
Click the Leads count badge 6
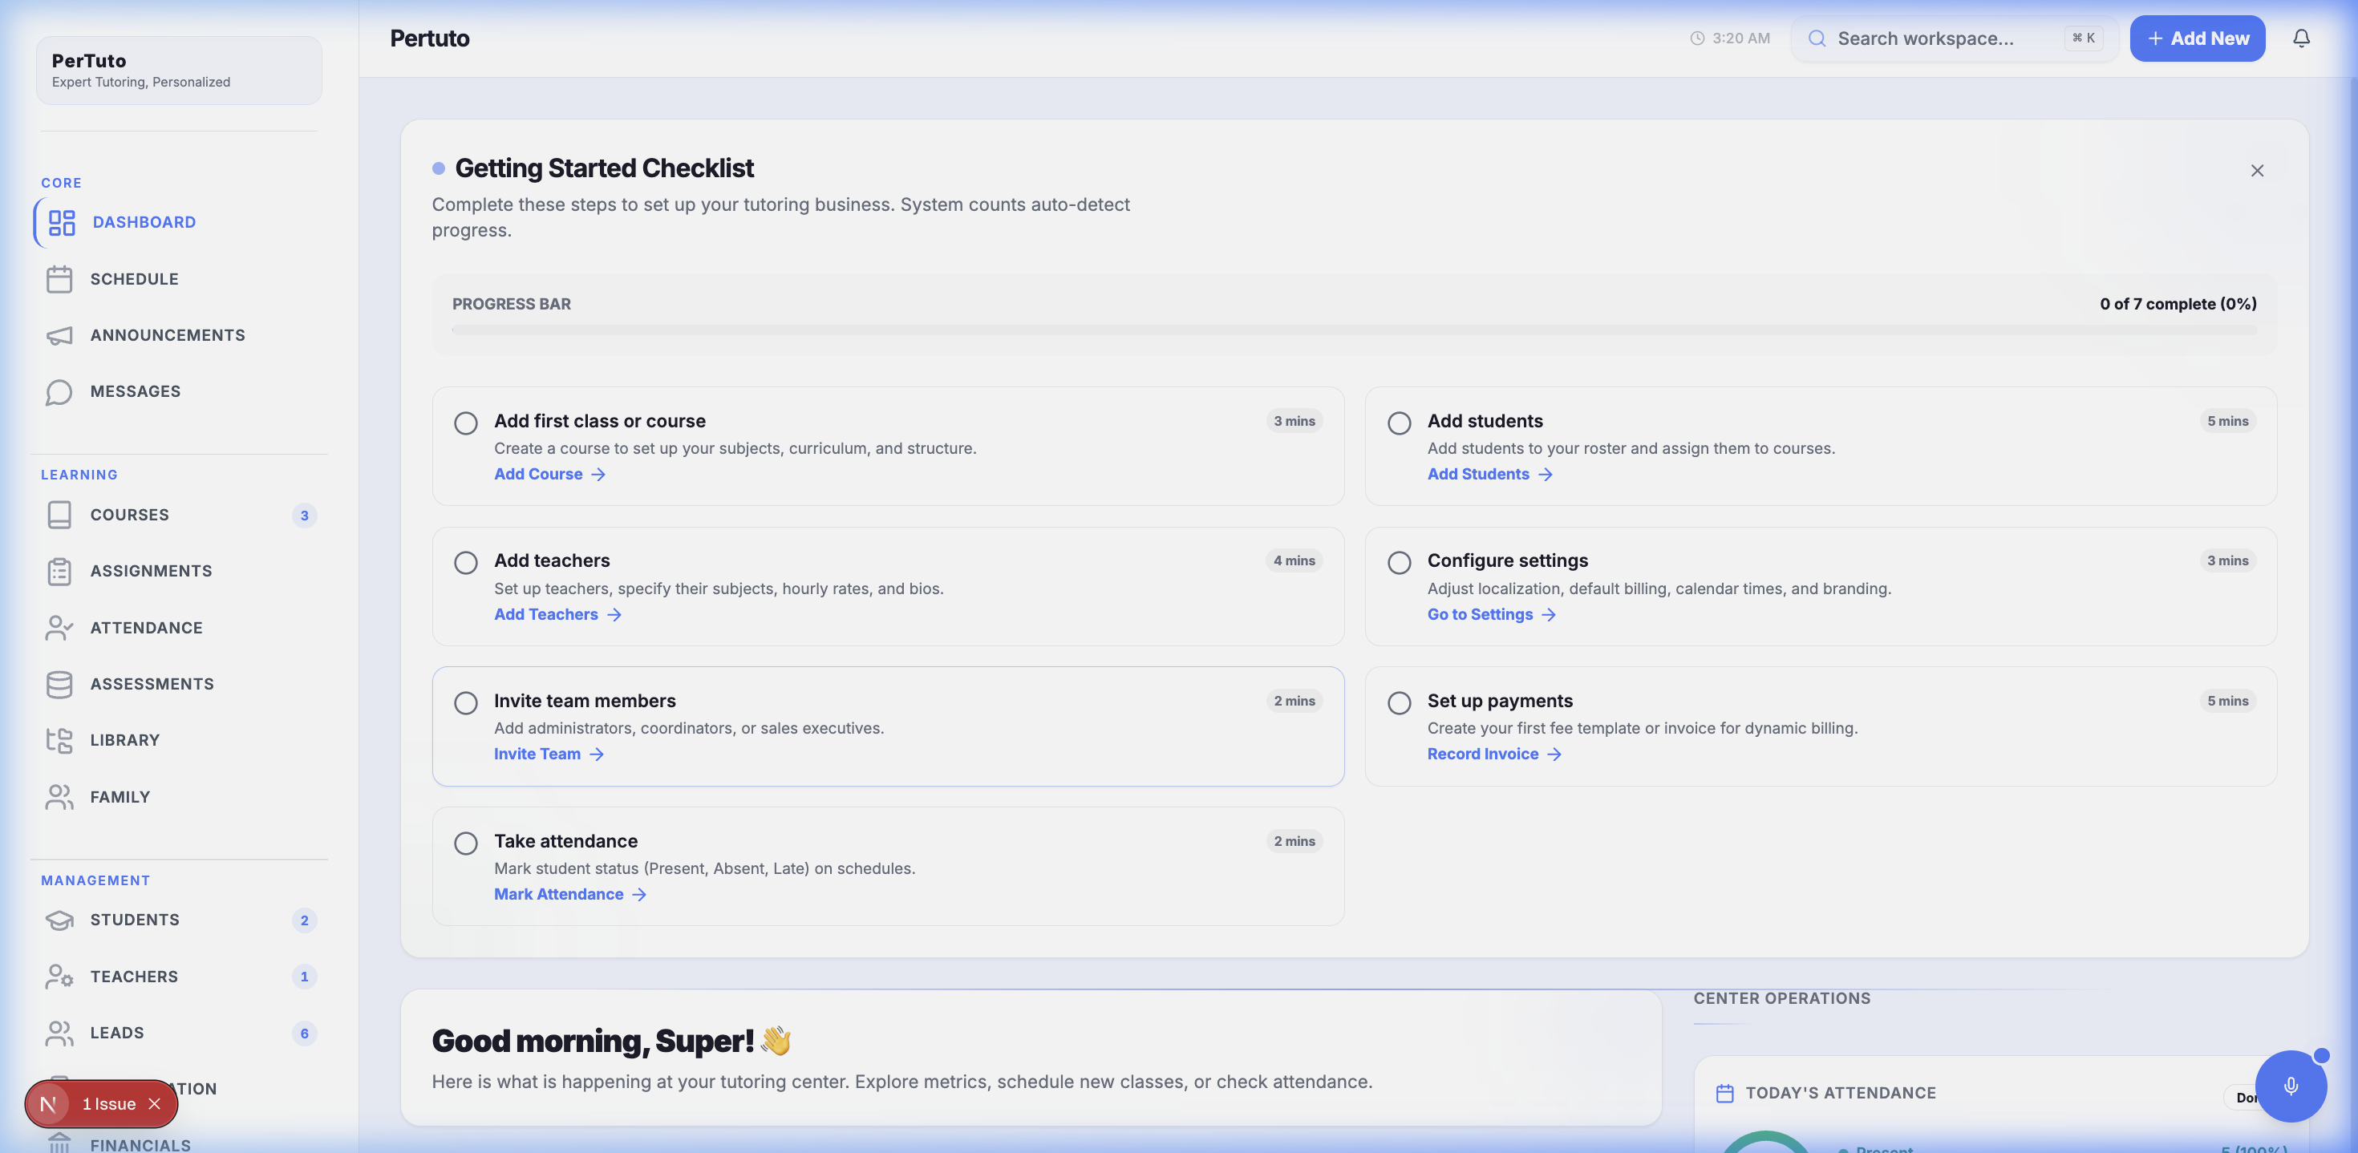305,1034
